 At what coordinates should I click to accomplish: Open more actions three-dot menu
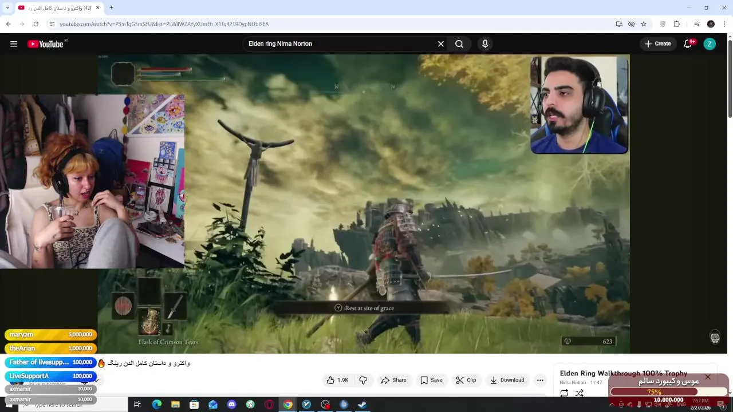pyautogui.click(x=540, y=380)
